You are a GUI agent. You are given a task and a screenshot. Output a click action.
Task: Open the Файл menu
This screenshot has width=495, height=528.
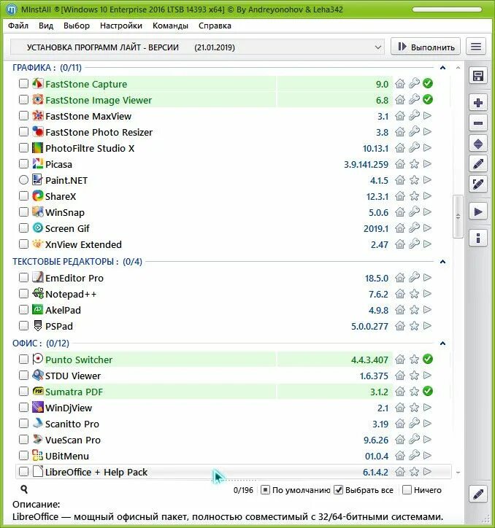[x=18, y=26]
